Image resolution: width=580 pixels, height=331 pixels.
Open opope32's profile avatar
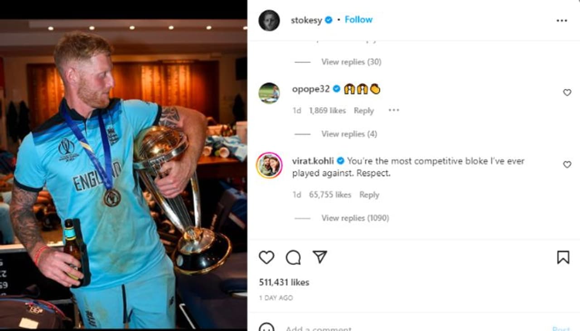pos(269,93)
